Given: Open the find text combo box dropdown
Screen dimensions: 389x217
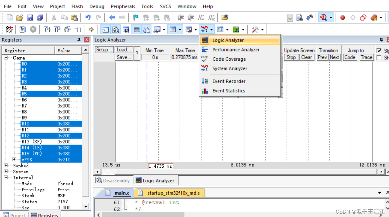Looking at the screenshot, I should pos(290,18).
